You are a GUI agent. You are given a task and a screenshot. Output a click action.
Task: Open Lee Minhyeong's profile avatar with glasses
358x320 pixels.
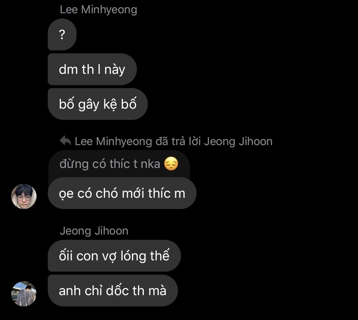(x=24, y=196)
